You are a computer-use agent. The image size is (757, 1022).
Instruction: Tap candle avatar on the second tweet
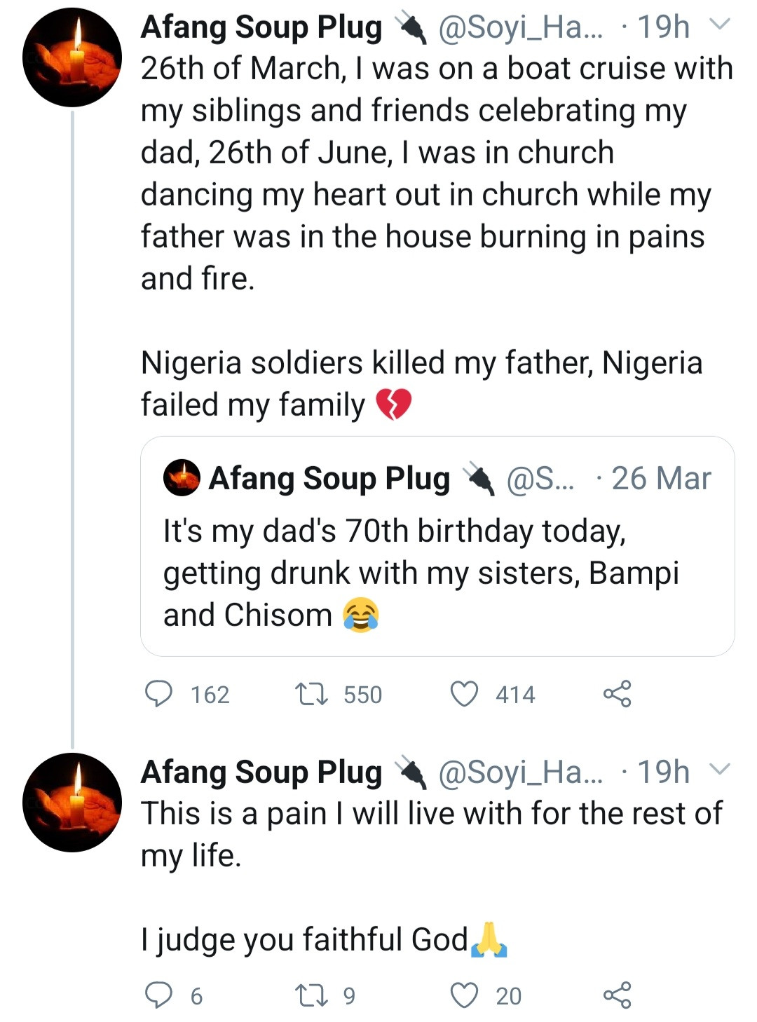pos(72,803)
